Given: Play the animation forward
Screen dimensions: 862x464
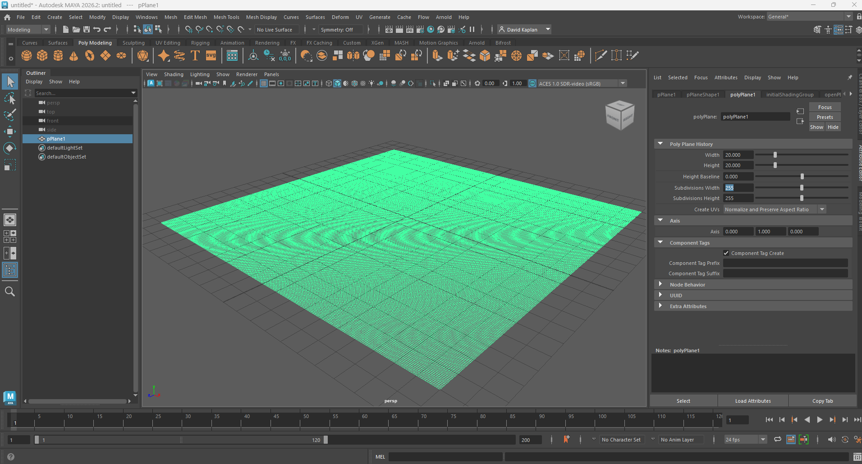Looking at the screenshot, I should (x=820, y=420).
